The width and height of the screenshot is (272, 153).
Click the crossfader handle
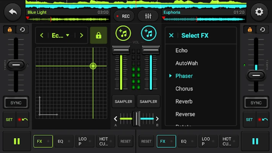tap(136, 119)
